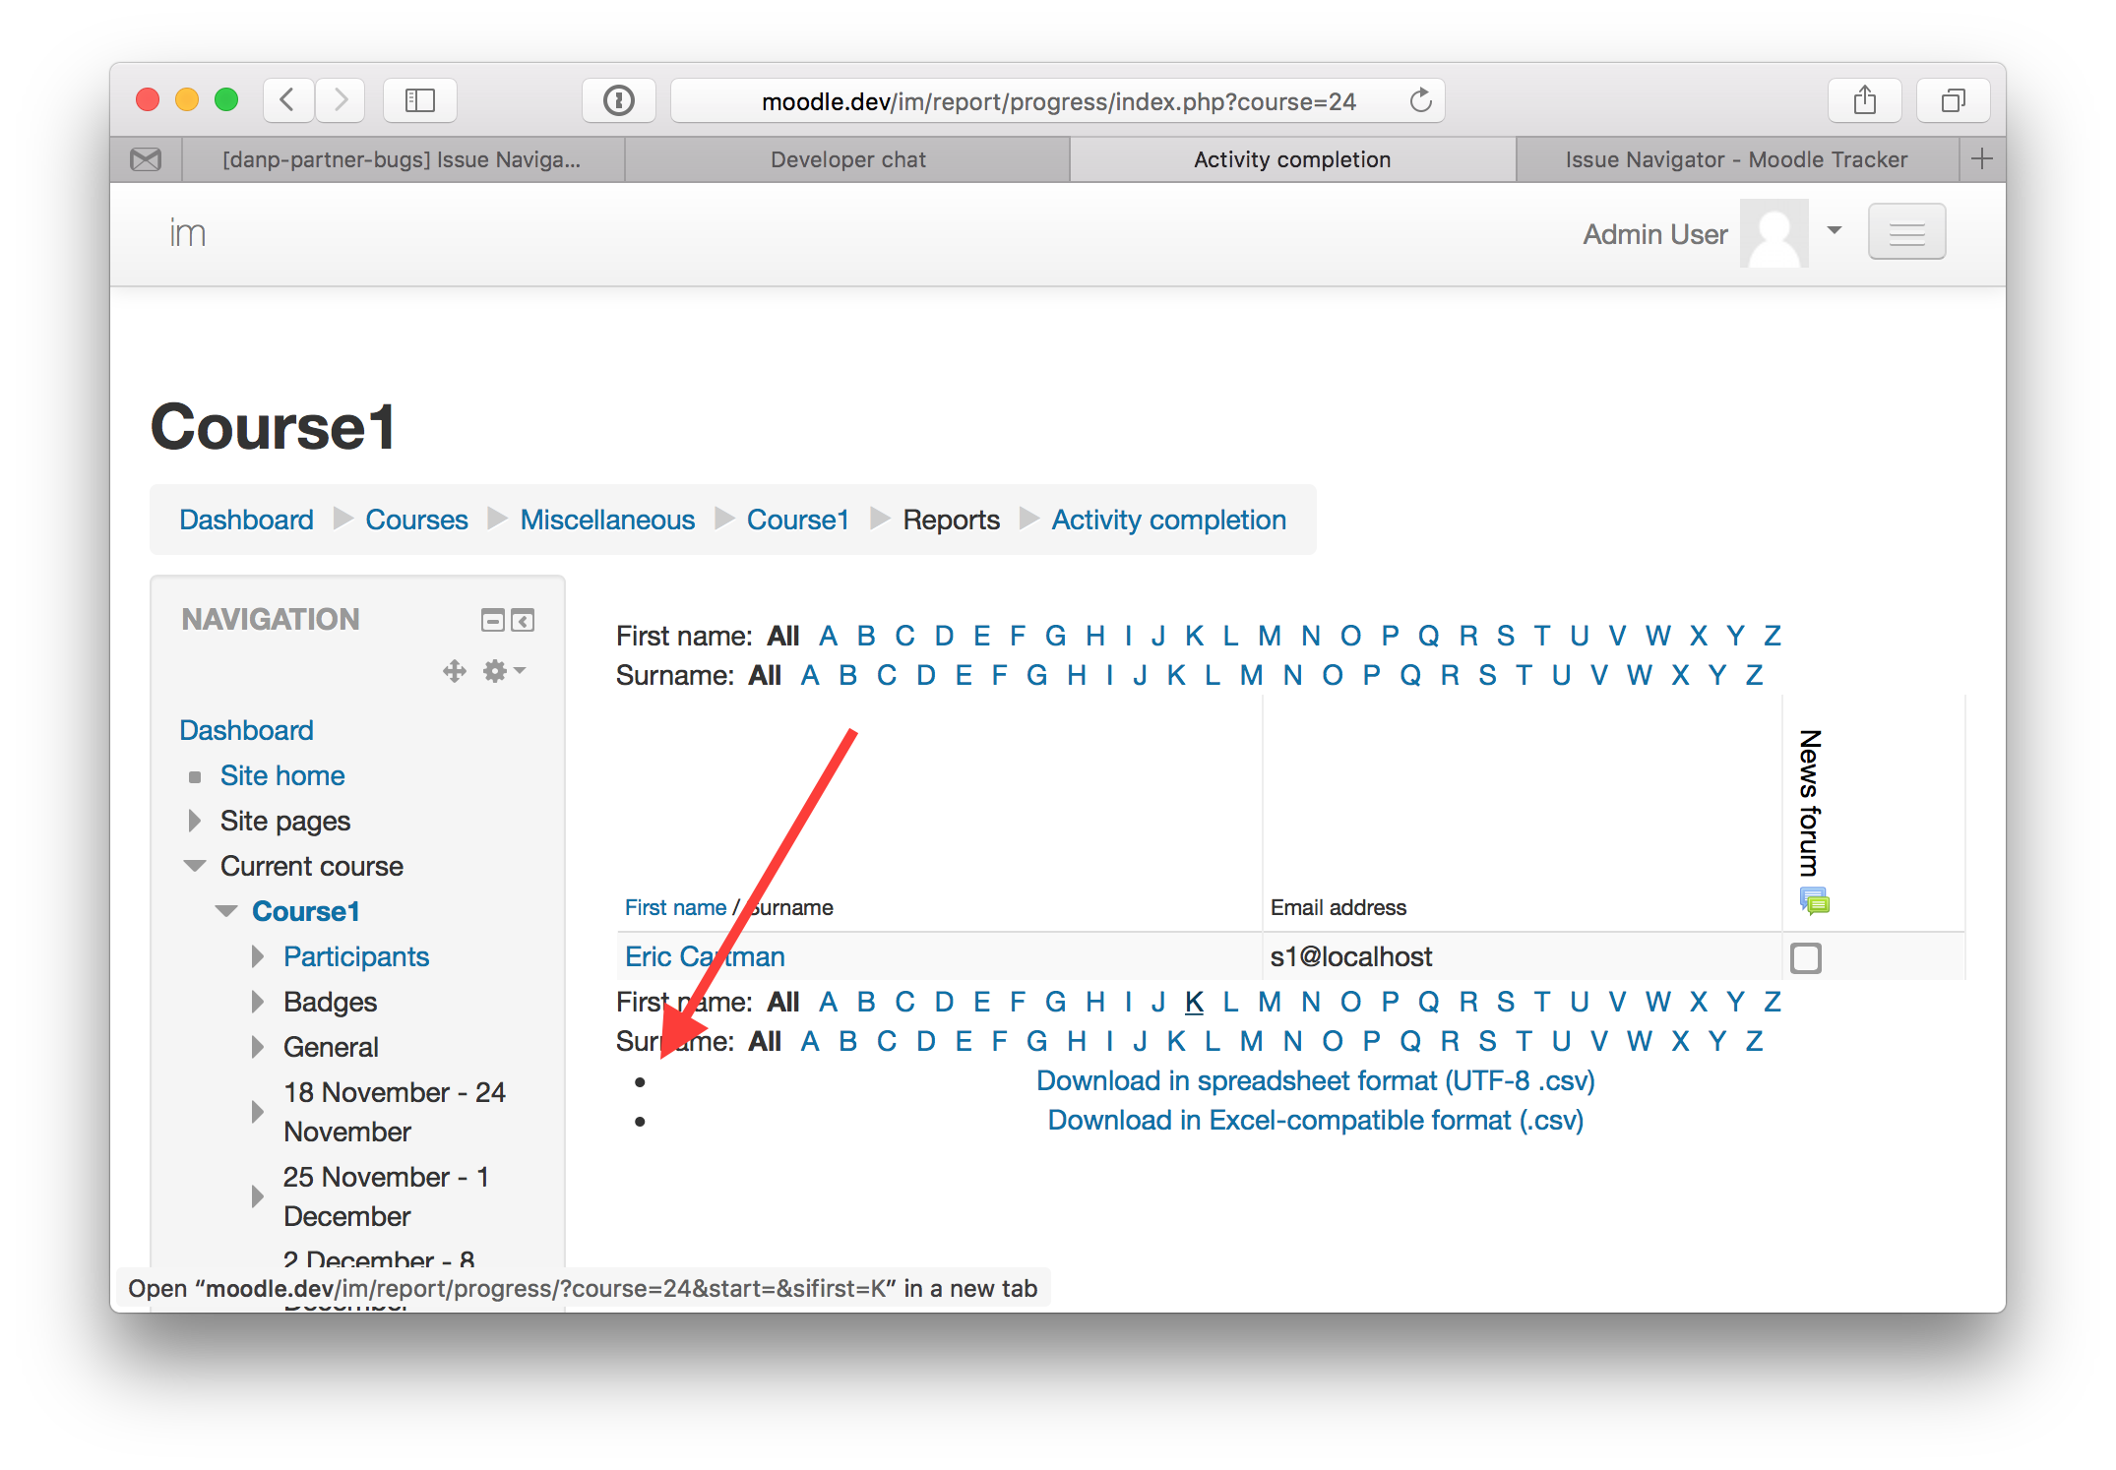Filter top Surname row by letter C

point(886,675)
